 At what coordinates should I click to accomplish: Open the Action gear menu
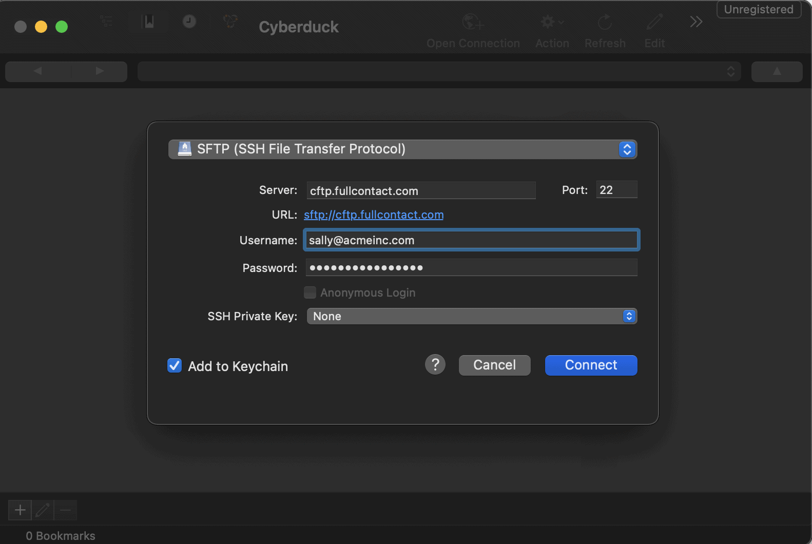click(552, 22)
